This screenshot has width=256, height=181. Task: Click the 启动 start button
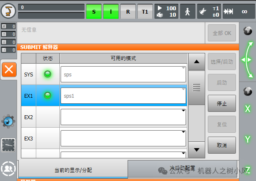(x=222, y=82)
